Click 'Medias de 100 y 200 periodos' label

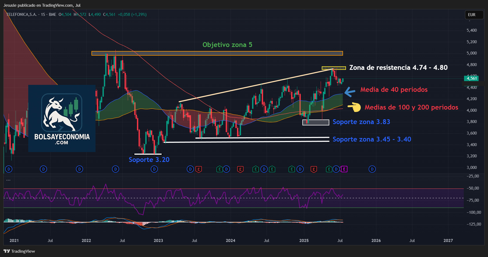(411, 107)
